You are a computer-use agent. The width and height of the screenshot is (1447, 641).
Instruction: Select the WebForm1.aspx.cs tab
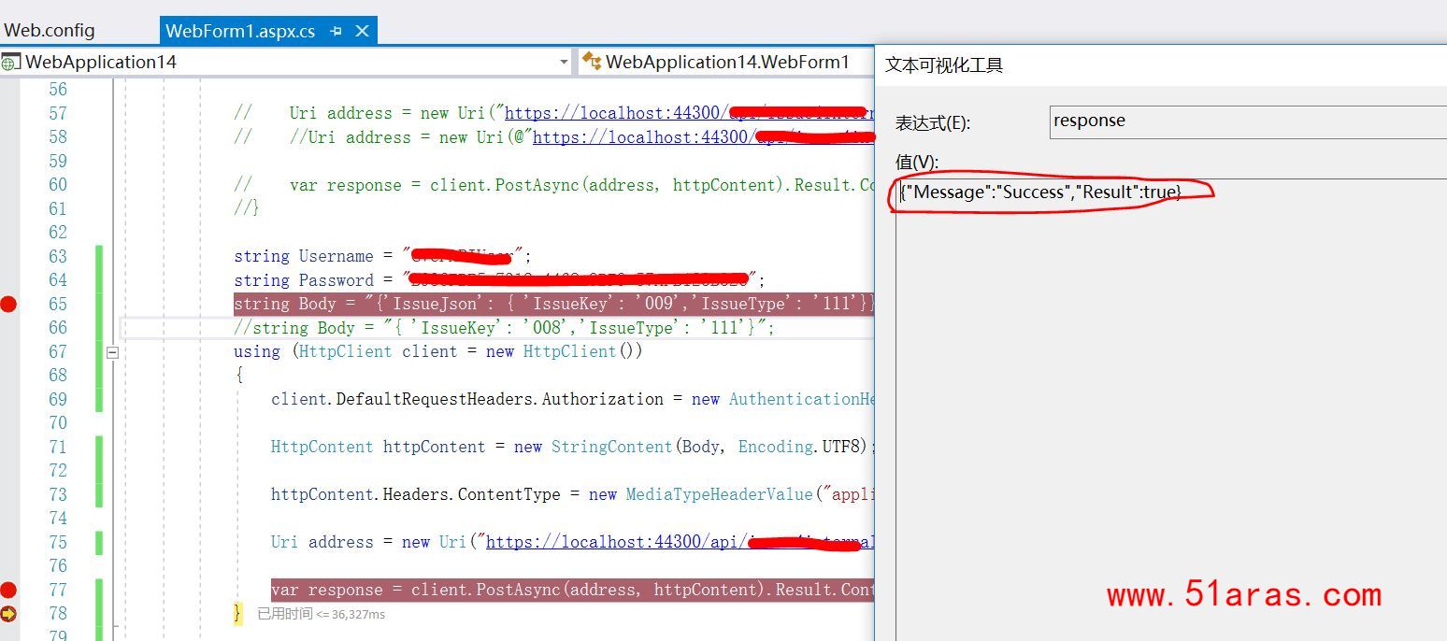(x=240, y=31)
